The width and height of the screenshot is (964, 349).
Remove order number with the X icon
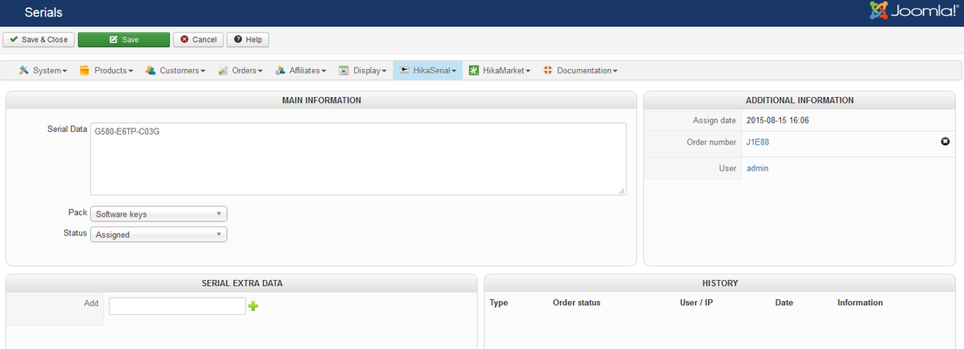pyautogui.click(x=946, y=142)
